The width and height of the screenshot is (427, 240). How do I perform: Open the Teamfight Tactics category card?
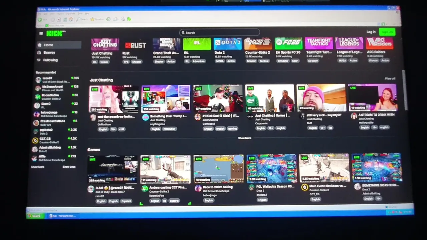point(319,43)
